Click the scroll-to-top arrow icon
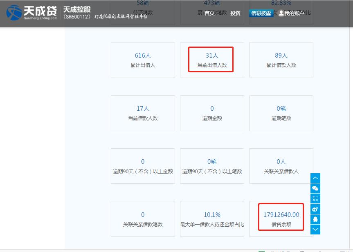353x252 pixels. [315, 178]
